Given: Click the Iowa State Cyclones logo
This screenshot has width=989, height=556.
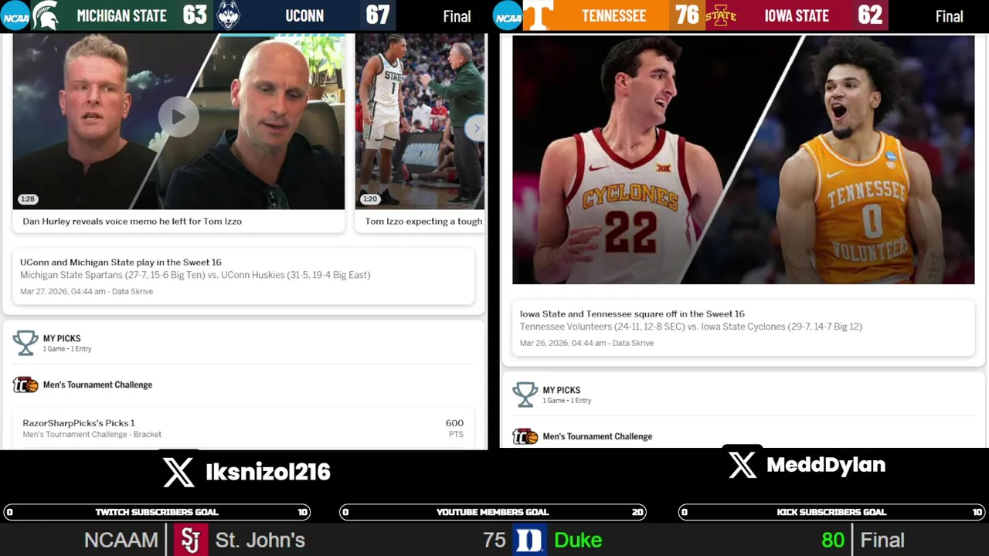Looking at the screenshot, I should pyautogui.click(x=721, y=15).
